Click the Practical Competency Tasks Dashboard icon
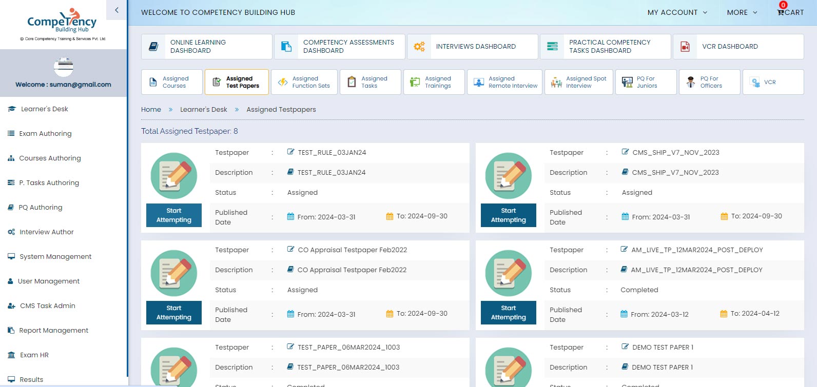817x387 pixels. pos(552,47)
